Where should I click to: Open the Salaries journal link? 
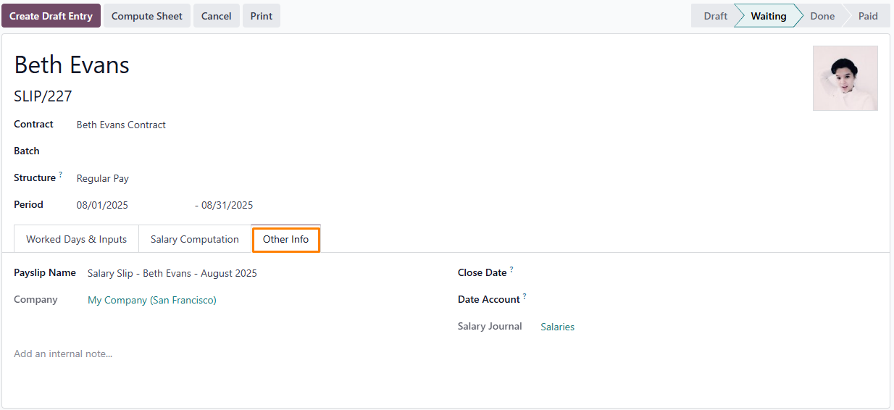(557, 327)
